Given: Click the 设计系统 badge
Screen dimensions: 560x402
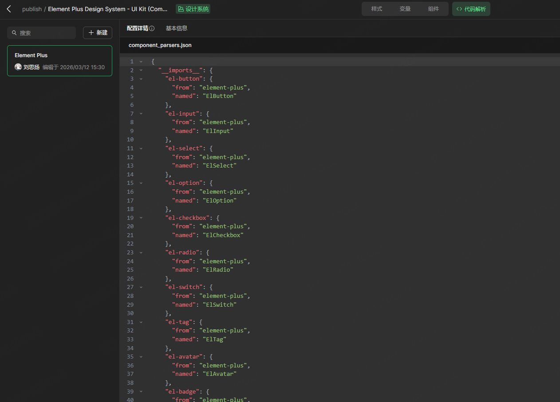Looking at the screenshot, I should pyautogui.click(x=193, y=9).
